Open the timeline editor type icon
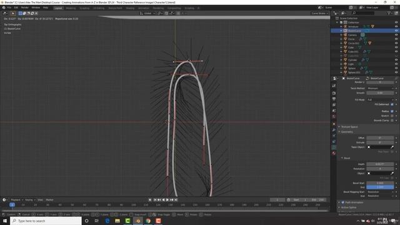Image resolution: width=400 pixels, height=225 pixels. click(x=4, y=200)
